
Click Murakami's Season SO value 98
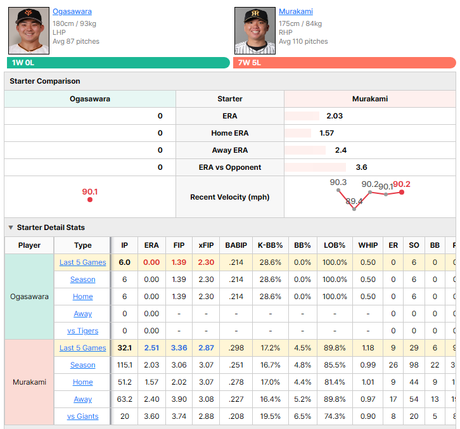(x=414, y=365)
